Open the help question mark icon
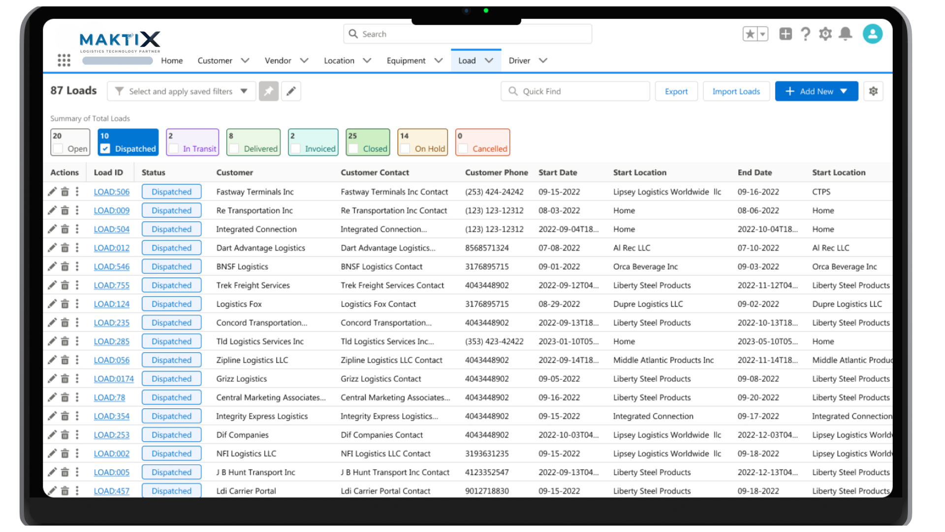The height and width of the screenshot is (532, 945). click(x=805, y=34)
